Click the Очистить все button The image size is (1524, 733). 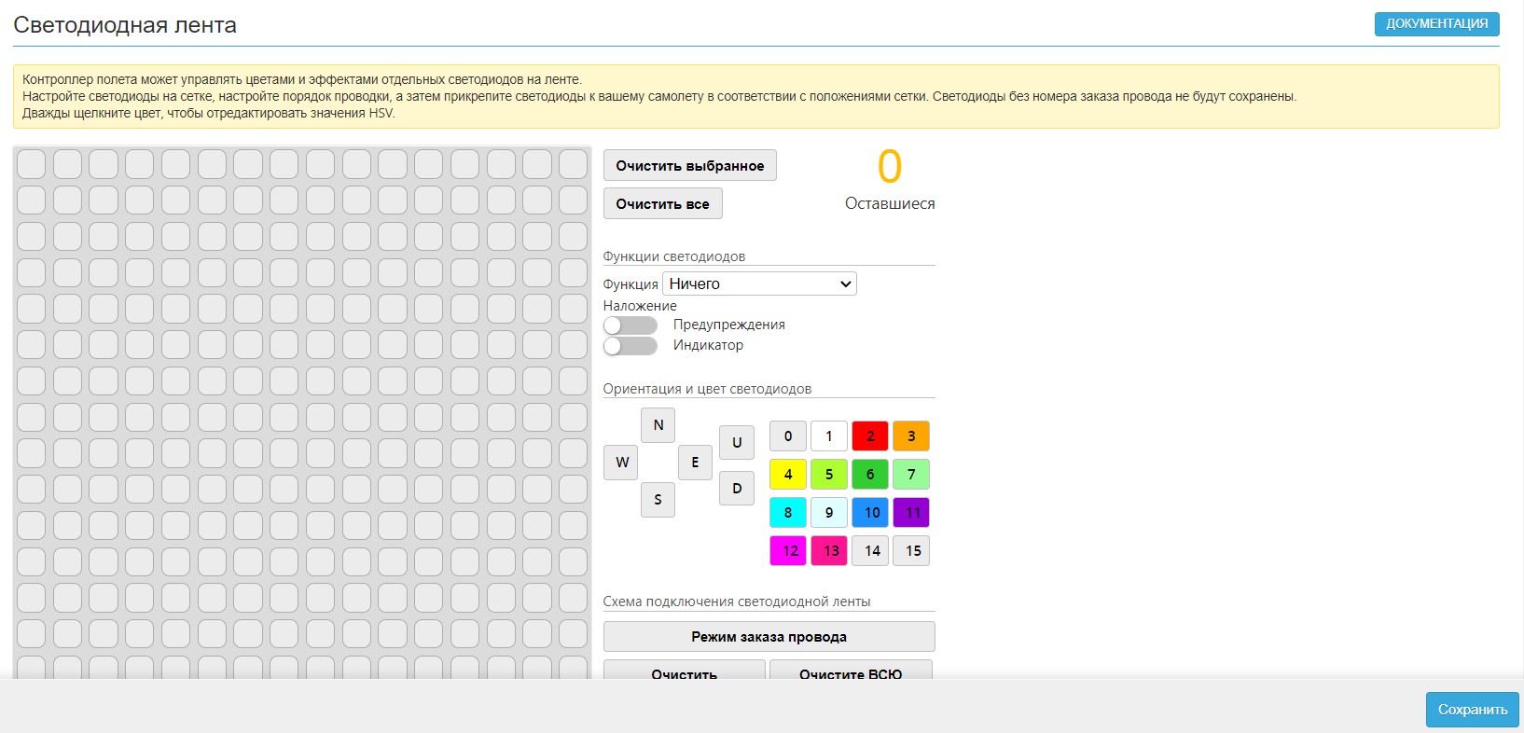(662, 204)
